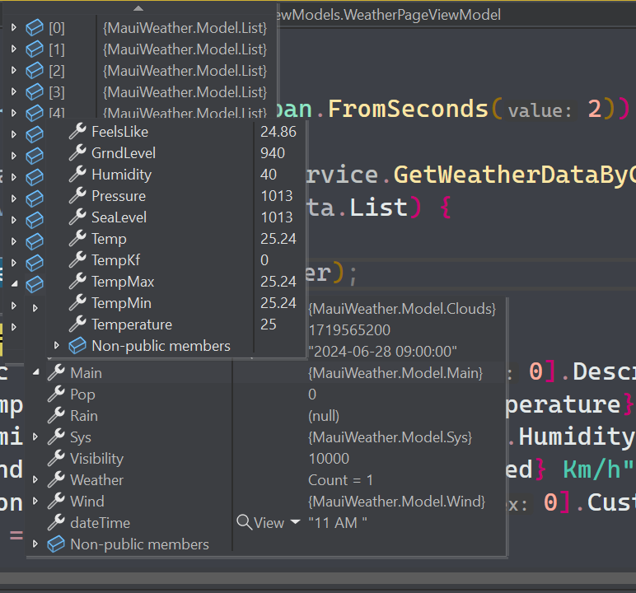Open the View visualizer dropdown arrow
The width and height of the screenshot is (636, 593).
(296, 522)
